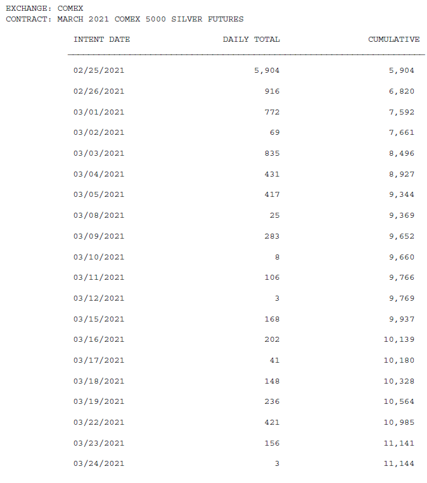Click cumulative value 9,344
The width and height of the screenshot is (427, 483).
point(402,195)
